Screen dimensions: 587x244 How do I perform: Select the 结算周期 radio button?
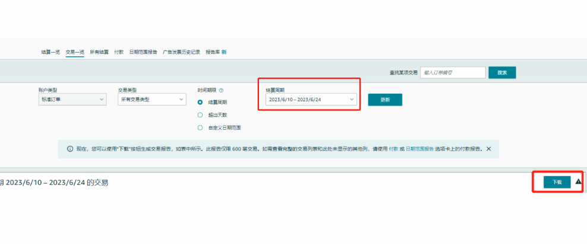[200, 102]
